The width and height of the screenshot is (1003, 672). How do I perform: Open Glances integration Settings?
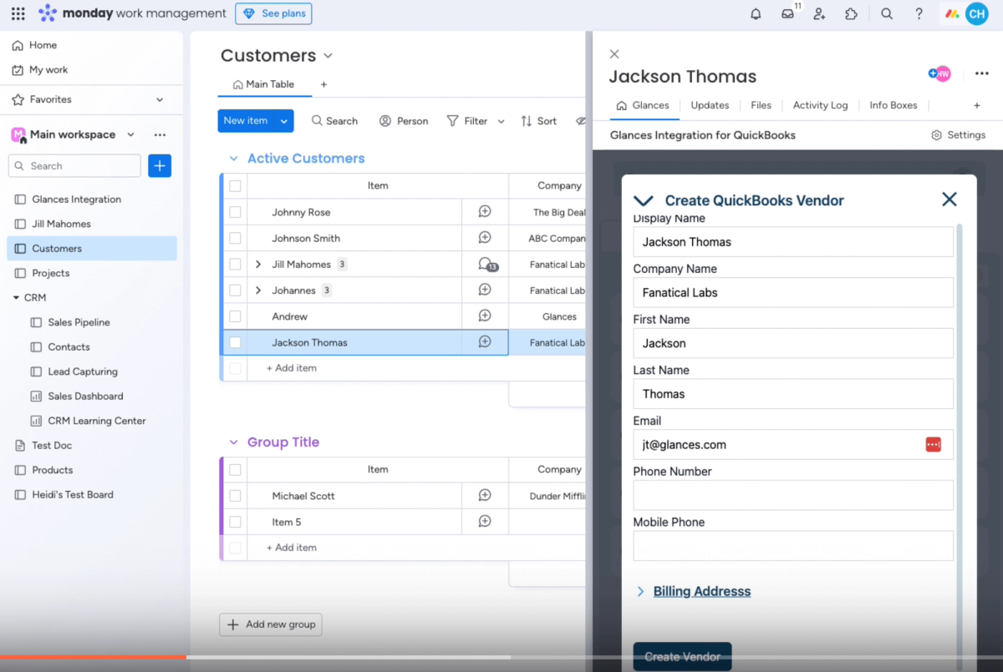(x=958, y=134)
